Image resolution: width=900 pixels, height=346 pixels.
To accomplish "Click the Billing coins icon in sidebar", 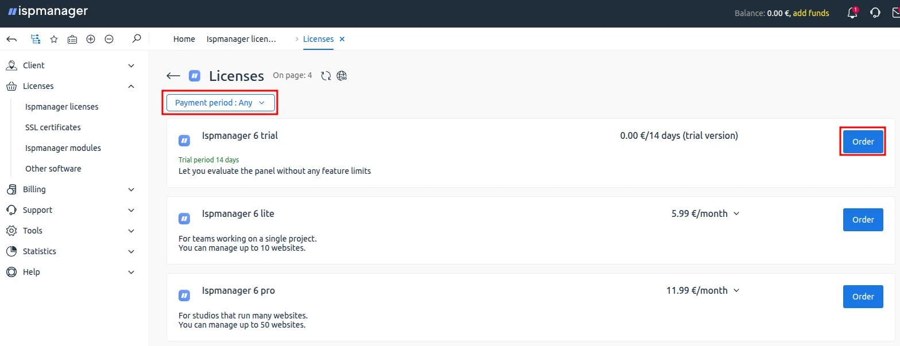I will (11, 189).
